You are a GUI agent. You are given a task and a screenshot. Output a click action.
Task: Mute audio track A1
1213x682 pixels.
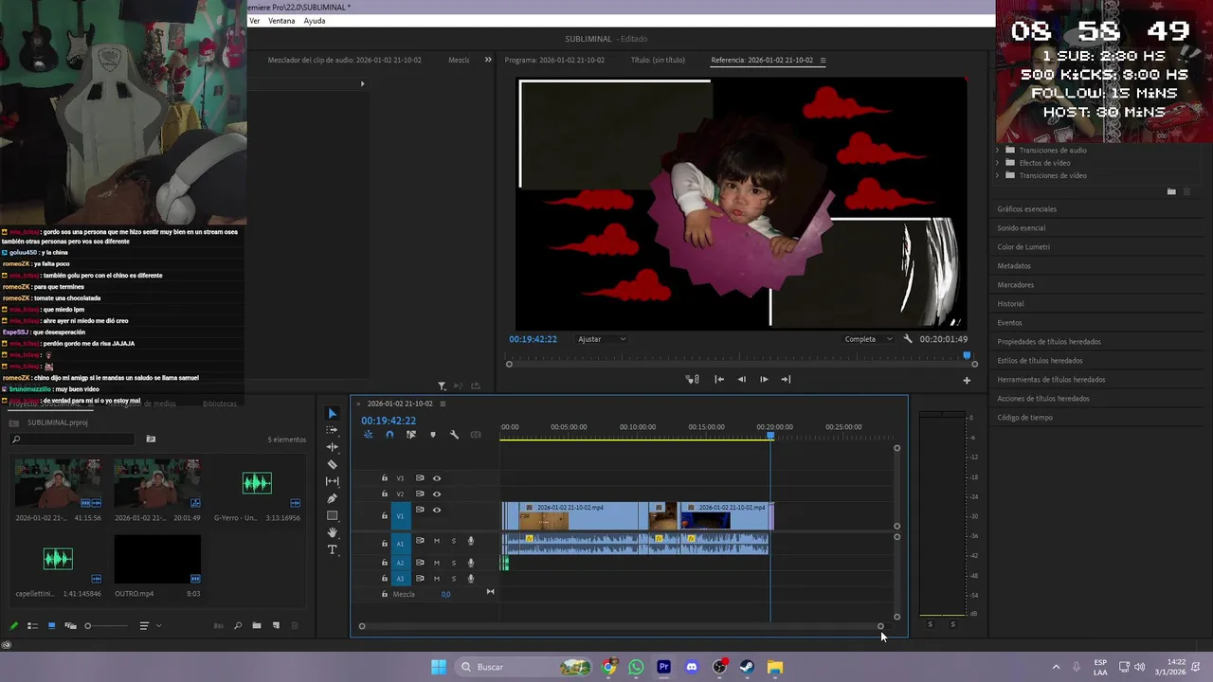coord(437,541)
